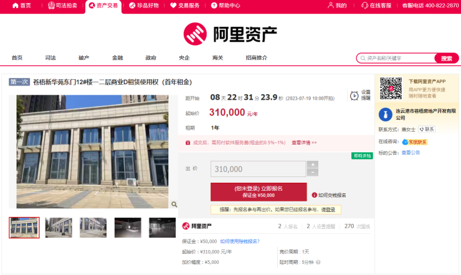Open 帮助中心 help center

(x=226, y=5)
